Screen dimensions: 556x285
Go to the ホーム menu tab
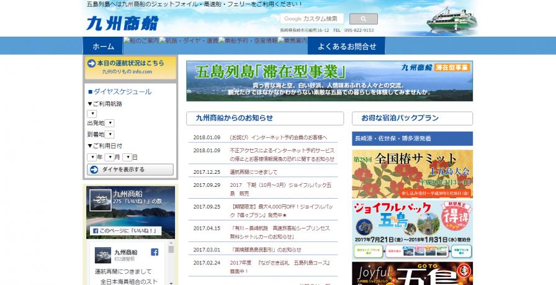(x=103, y=46)
